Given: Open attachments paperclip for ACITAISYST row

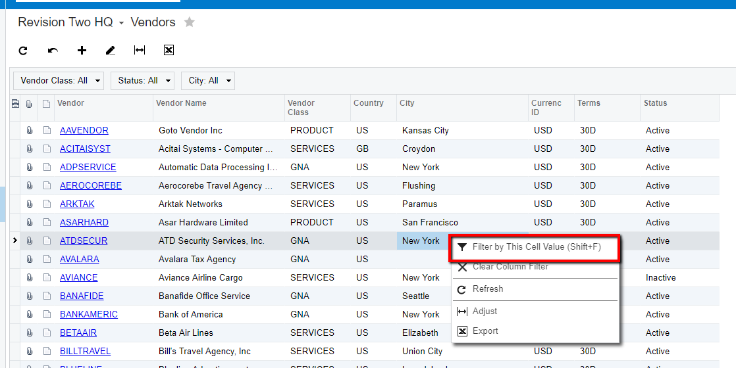Looking at the screenshot, I should tap(29, 149).
